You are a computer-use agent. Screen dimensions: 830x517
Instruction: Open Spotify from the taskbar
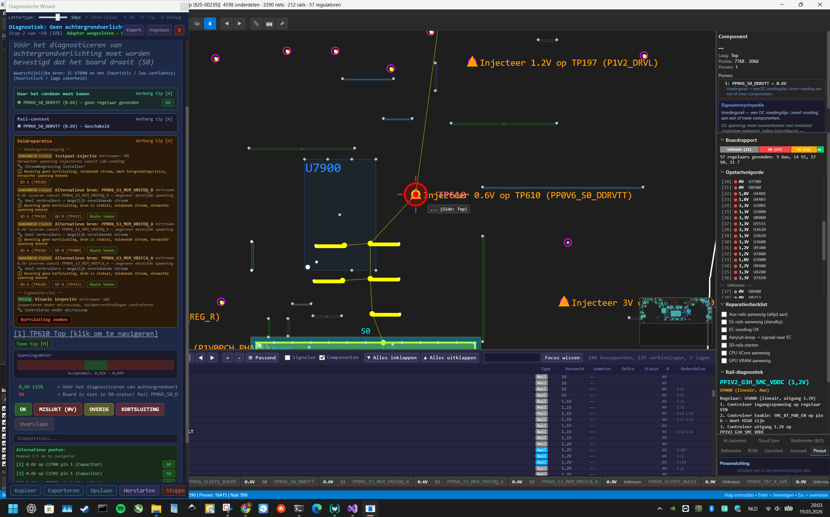pyautogui.click(x=120, y=509)
